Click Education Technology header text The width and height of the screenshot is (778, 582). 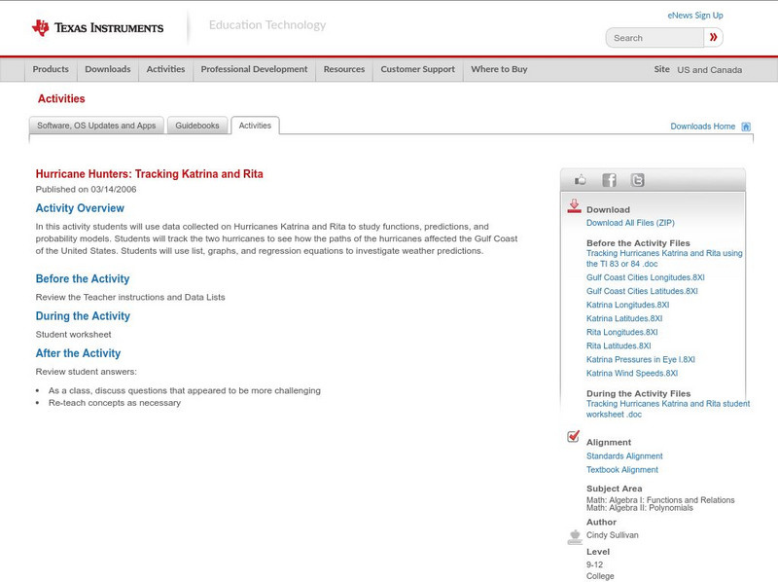click(x=267, y=25)
